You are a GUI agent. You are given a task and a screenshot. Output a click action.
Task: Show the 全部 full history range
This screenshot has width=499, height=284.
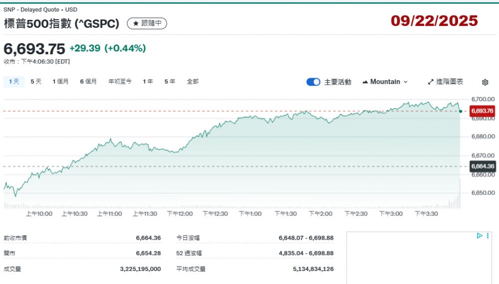(x=193, y=82)
